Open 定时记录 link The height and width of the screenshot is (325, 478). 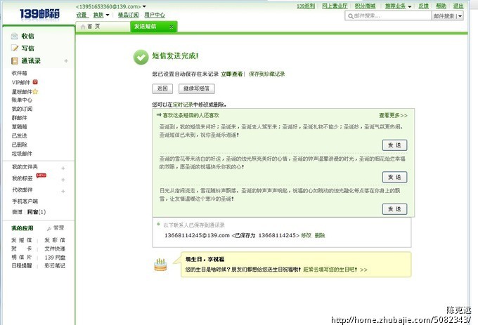pyautogui.click(x=183, y=105)
